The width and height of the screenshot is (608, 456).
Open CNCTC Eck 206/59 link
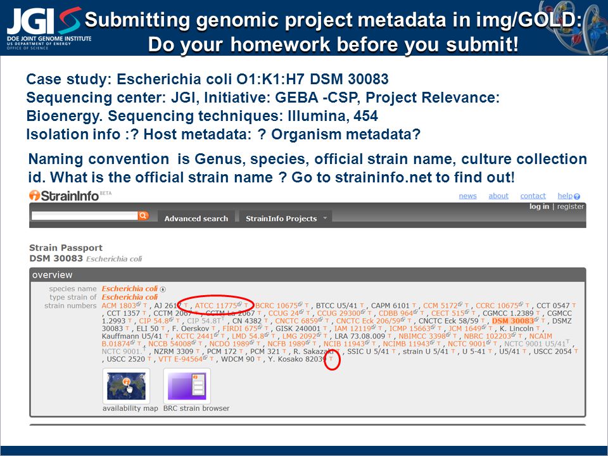click(x=368, y=321)
